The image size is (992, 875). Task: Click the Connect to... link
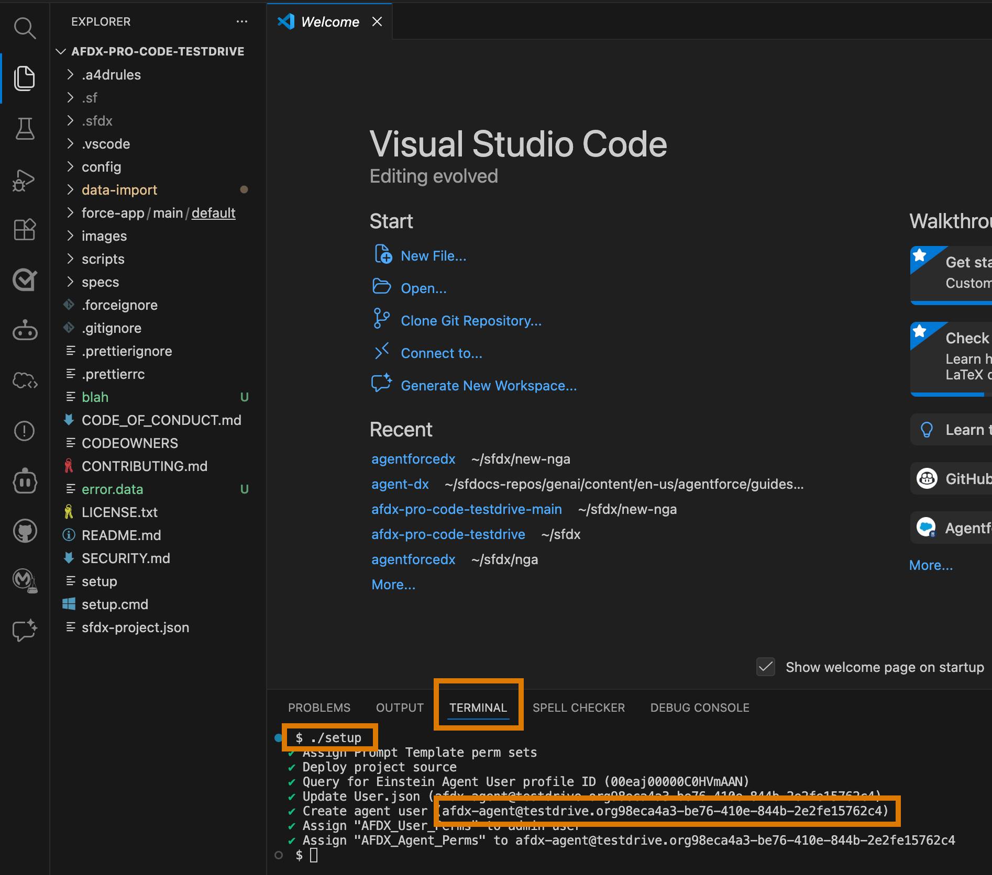442,353
